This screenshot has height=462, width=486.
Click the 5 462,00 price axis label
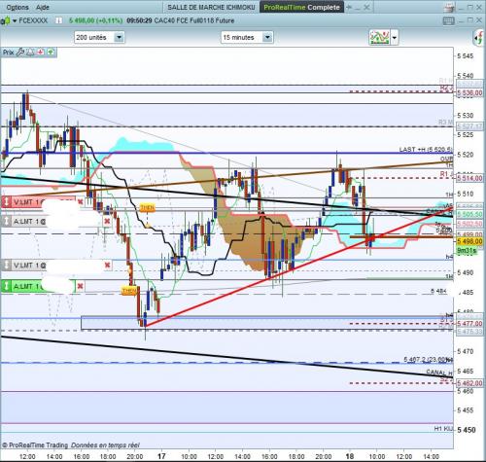pyautogui.click(x=469, y=383)
